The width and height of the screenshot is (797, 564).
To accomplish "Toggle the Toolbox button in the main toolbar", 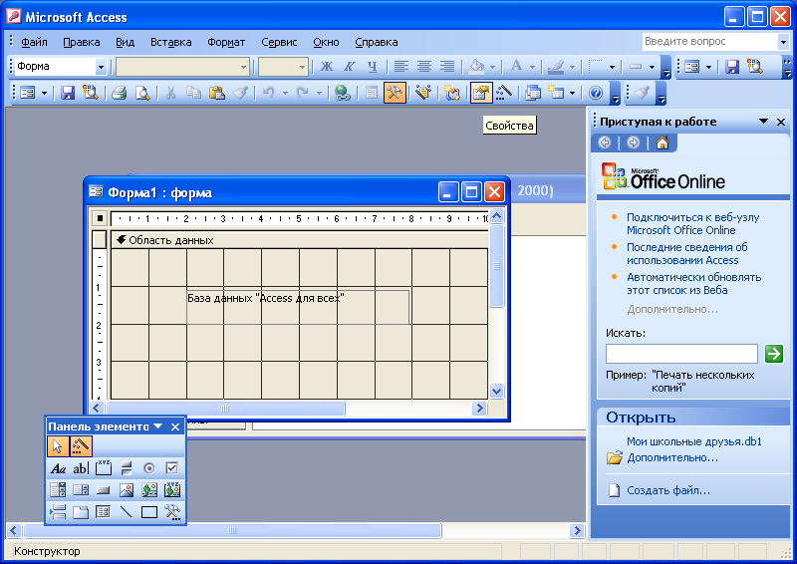I will [x=395, y=93].
